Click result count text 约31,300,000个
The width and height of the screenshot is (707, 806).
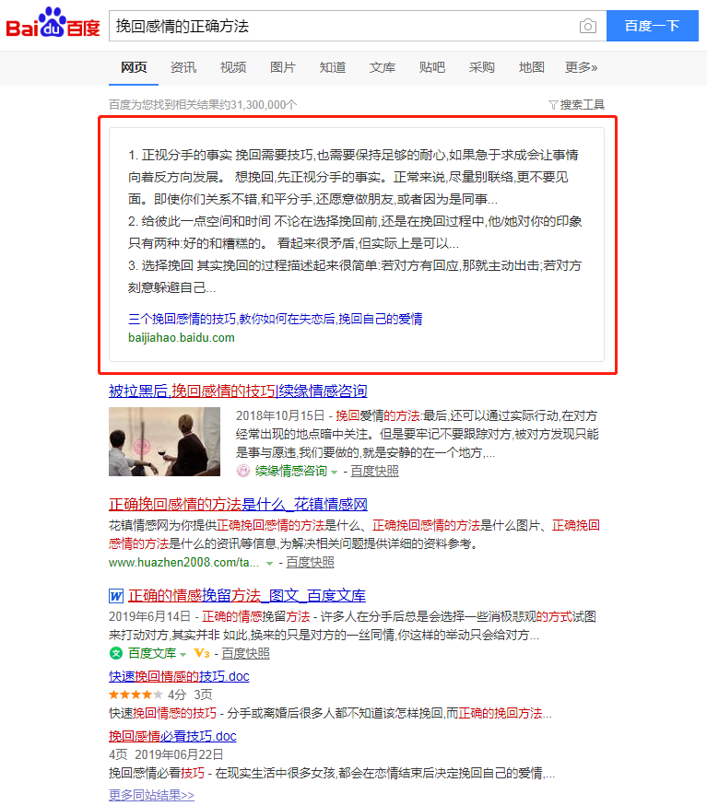point(258,105)
